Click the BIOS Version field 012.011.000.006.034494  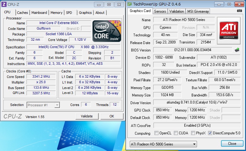[193, 50]
